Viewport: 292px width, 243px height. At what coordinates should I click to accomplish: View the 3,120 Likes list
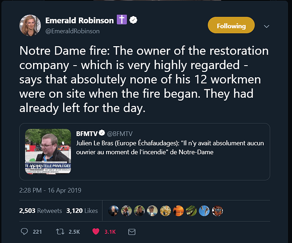(82, 210)
